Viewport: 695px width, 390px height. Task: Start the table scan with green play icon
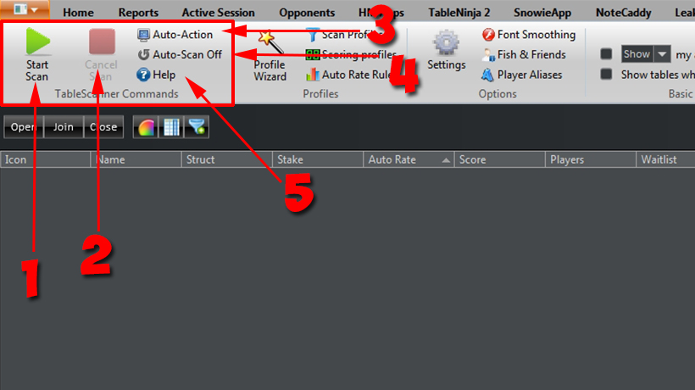[37, 42]
